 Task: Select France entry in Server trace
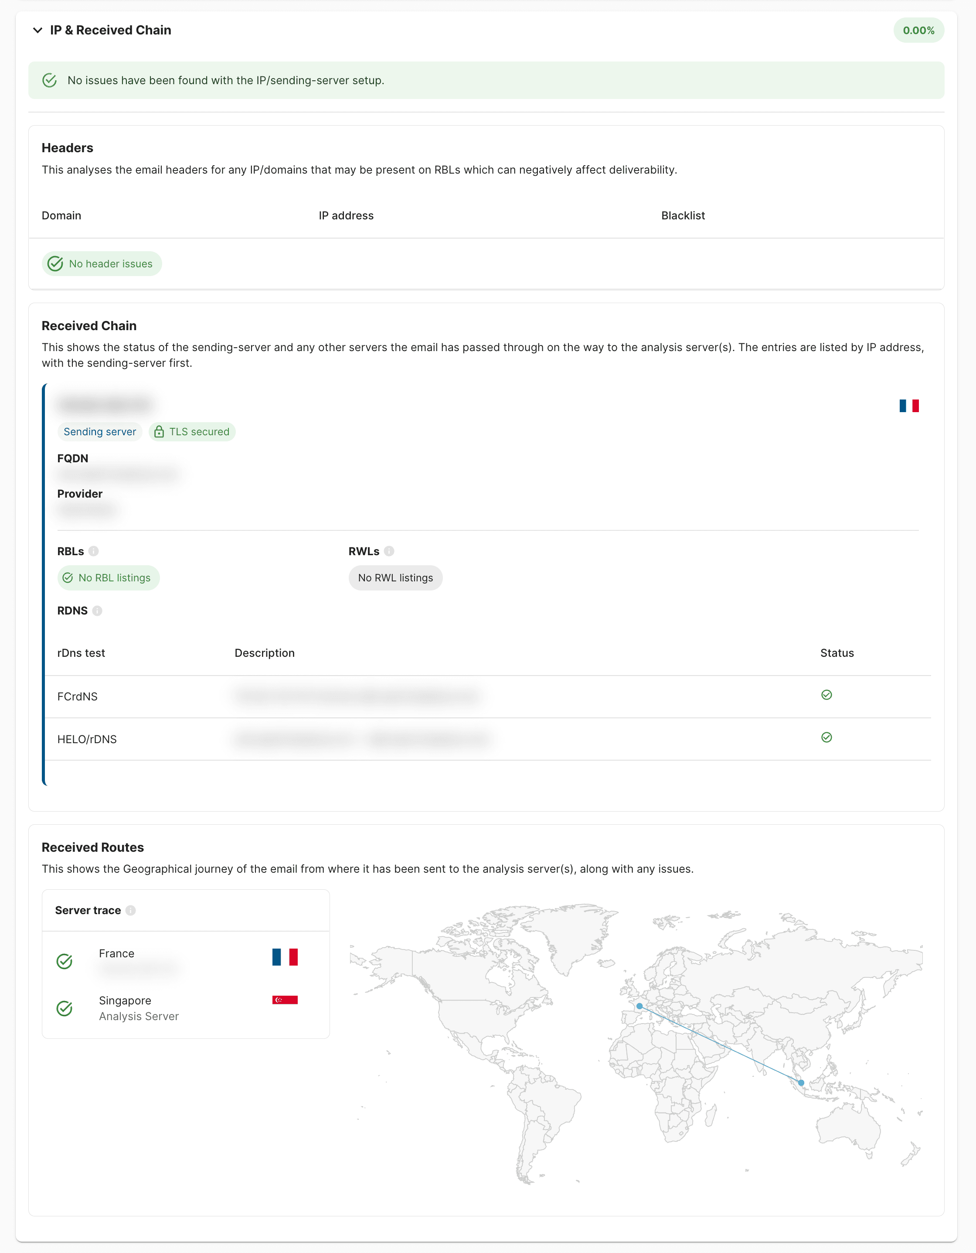pos(117,953)
